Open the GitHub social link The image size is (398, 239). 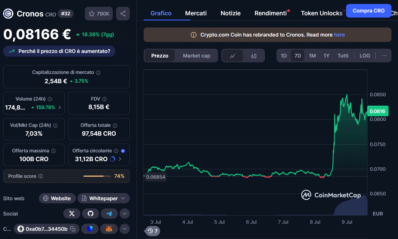click(x=91, y=214)
